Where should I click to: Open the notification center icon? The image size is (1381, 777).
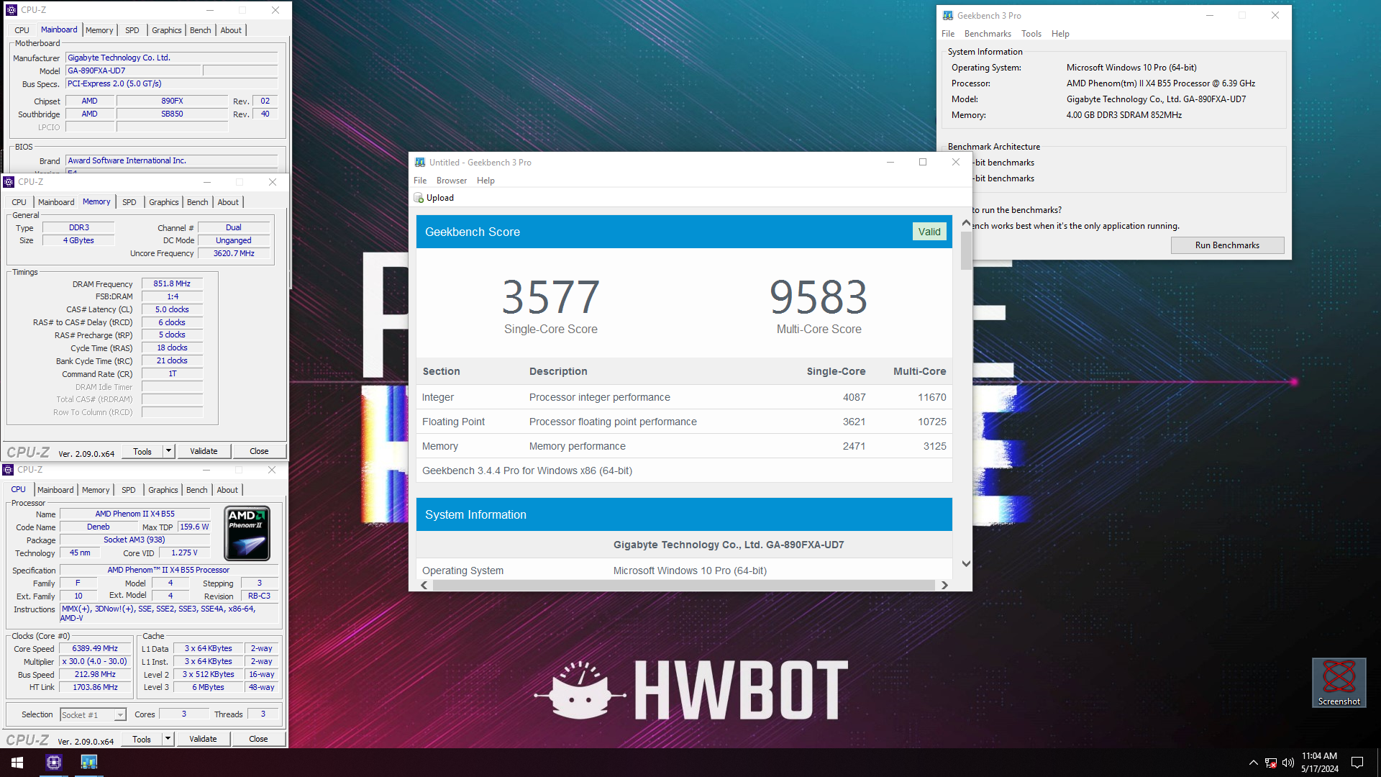pos(1357,763)
